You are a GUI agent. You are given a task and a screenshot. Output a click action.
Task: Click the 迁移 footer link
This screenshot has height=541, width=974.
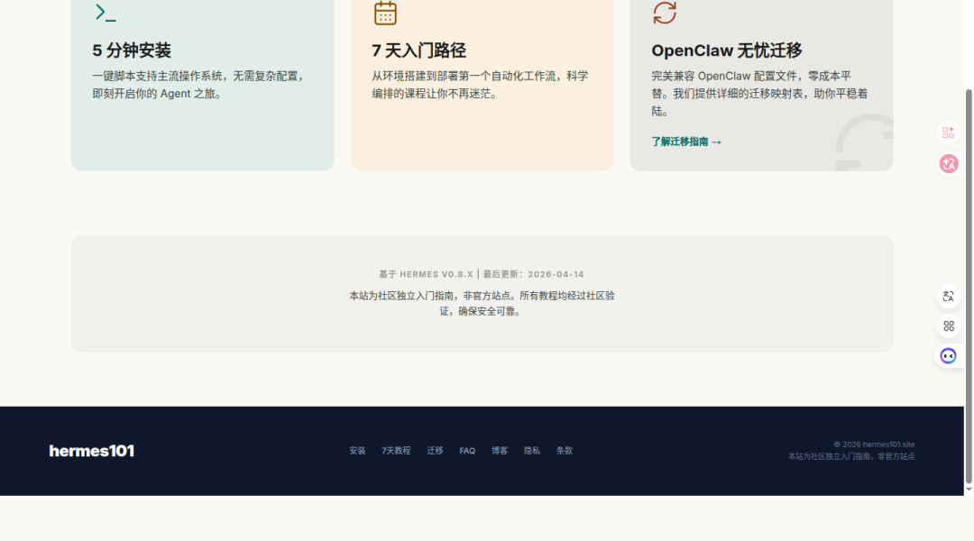[436, 451]
